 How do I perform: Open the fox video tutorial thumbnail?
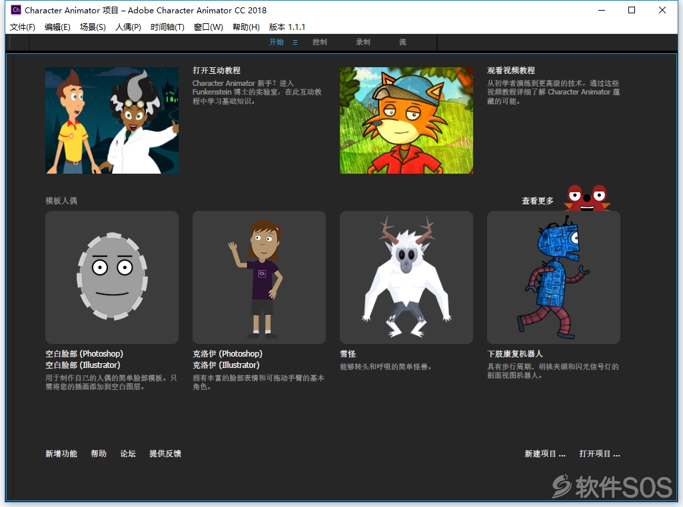[x=406, y=120]
